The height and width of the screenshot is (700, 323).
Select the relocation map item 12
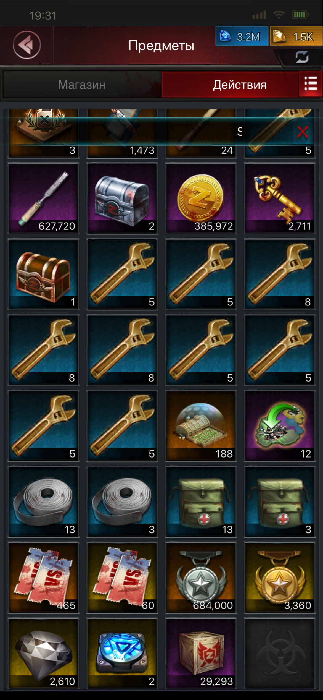click(279, 426)
